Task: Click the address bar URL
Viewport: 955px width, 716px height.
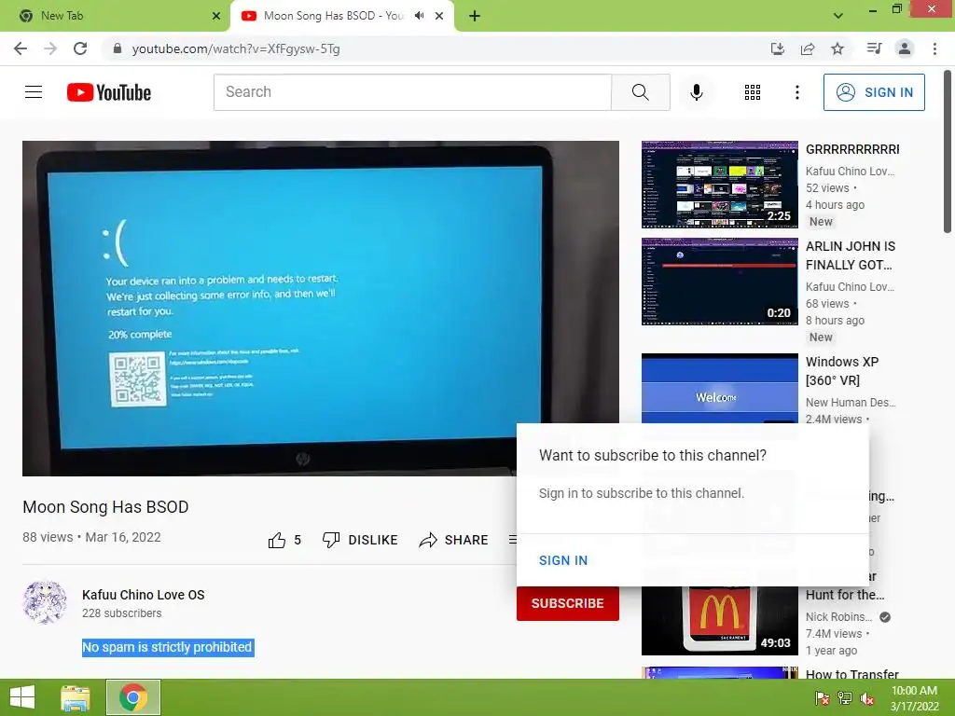Action: click(236, 48)
